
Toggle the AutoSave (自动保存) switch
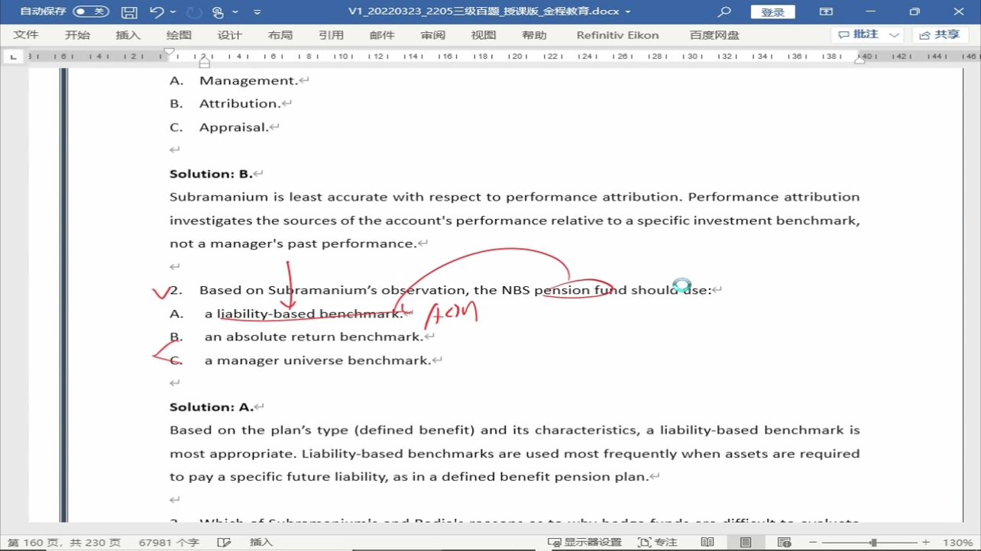click(91, 11)
